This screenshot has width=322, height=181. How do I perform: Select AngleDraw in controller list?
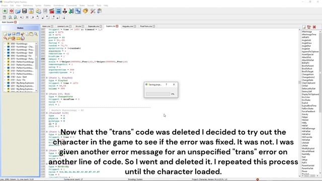(306, 43)
